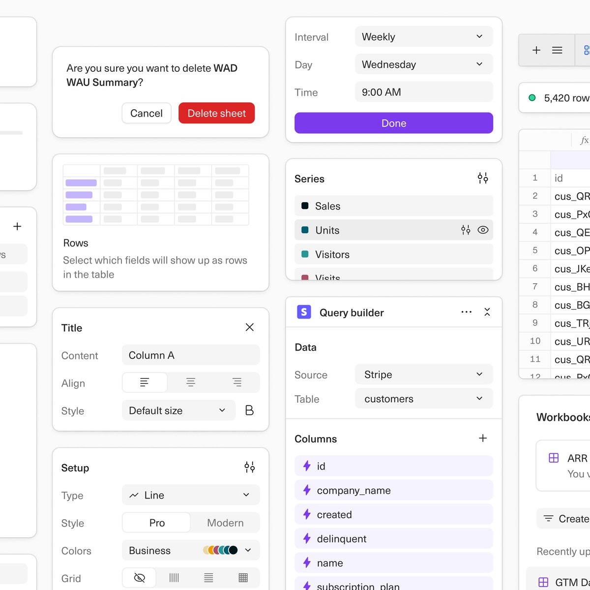
Task: Open Series settings sliders icon
Action: tap(483, 178)
